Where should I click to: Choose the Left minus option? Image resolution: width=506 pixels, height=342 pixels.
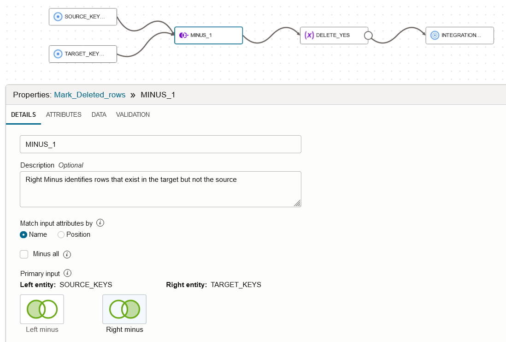click(x=42, y=309)
